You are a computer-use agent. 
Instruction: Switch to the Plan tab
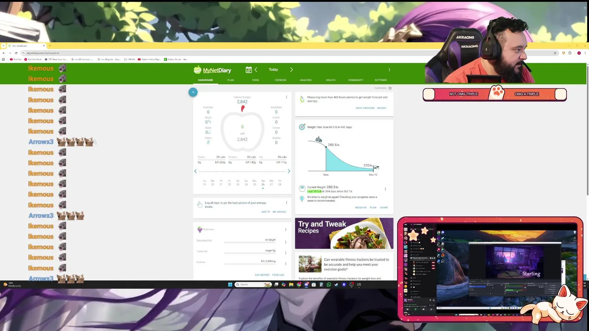[x=231, y=80]
